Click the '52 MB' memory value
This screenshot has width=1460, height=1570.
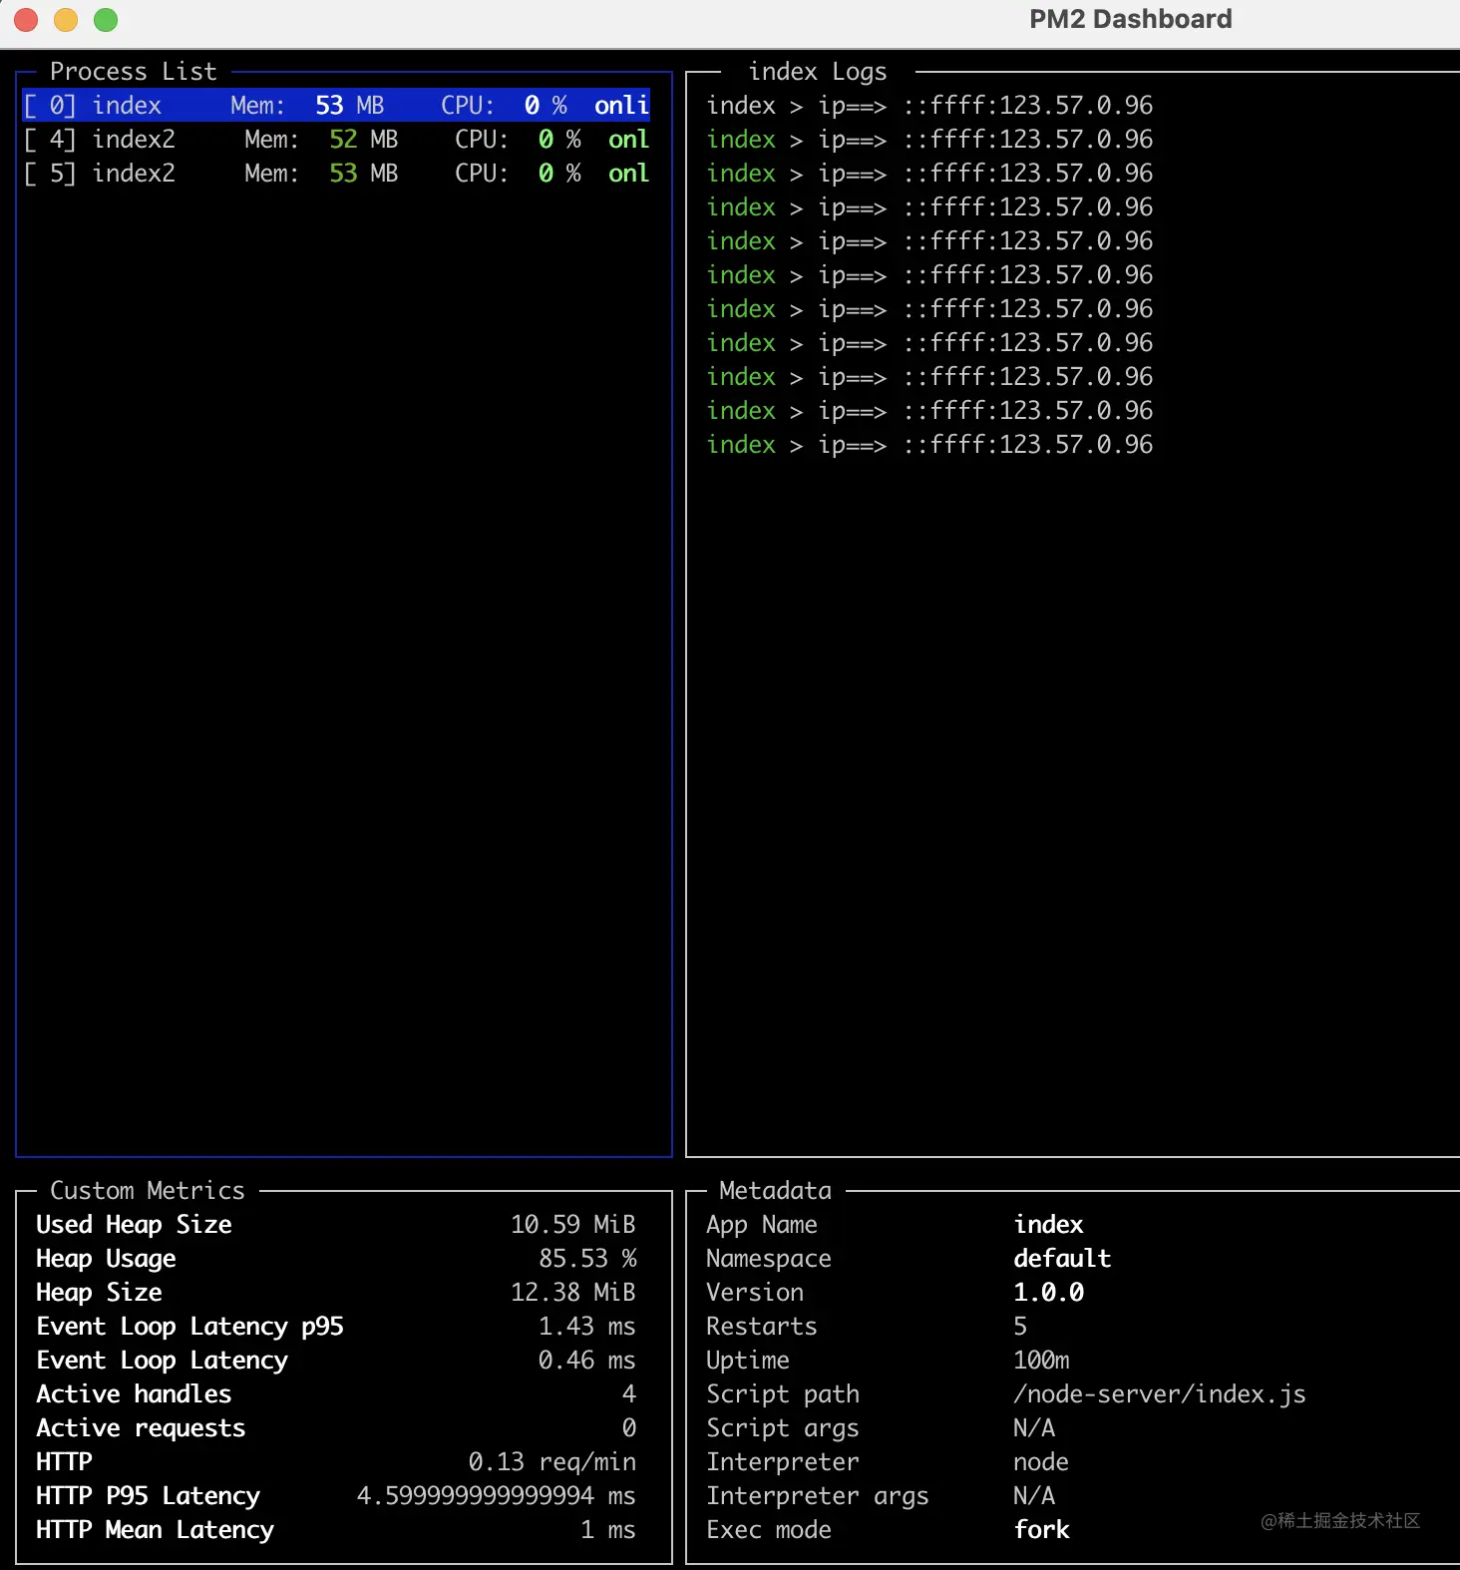pyautogui.click(x=364, y=140)
